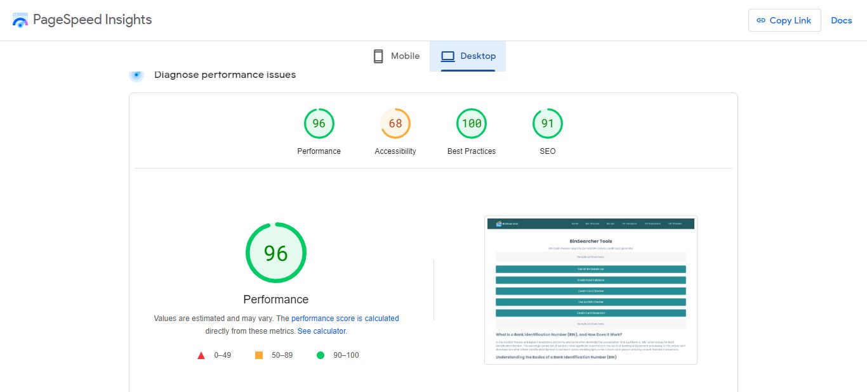867x392 pixels.
Task: Click the orange square 50–89 legend icon
Action: tap(259, 355)
